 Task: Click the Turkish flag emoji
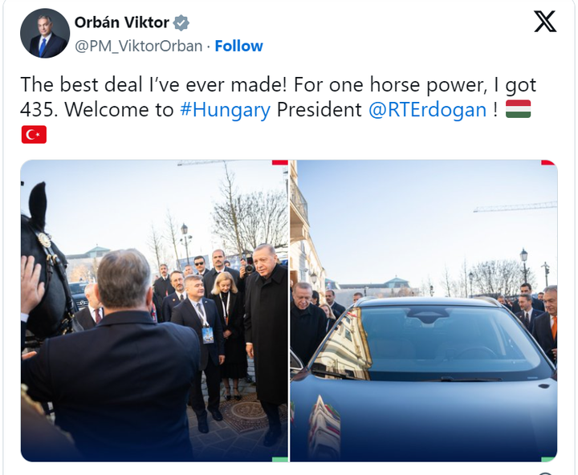coord(34,134)
